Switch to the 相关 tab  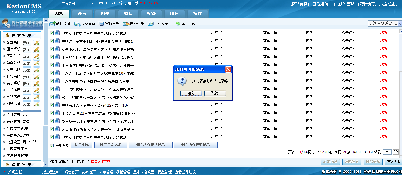pos(105,14)
